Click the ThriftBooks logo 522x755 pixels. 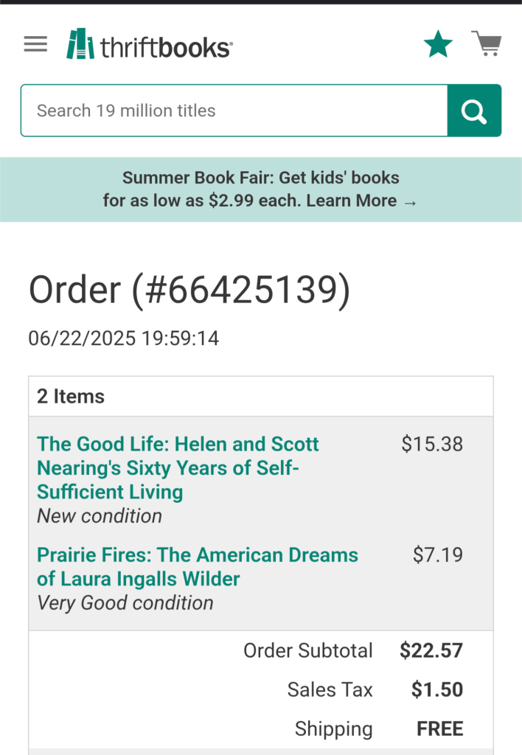[x=150, y=46]
